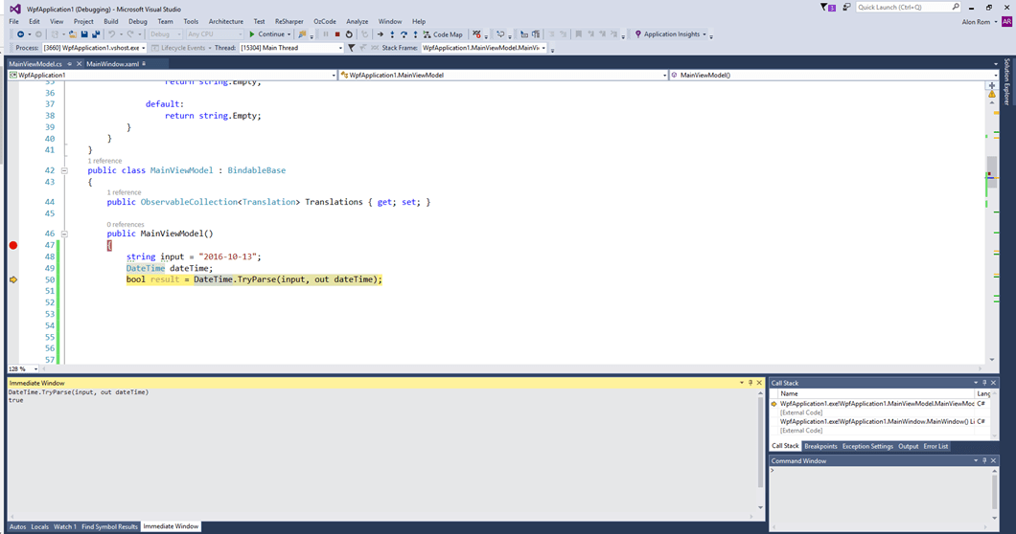Image resolution: width=1016 pixels, height=534 pixels.
Task: Pin the Call Stack panel
Action: tap(984, 383)
